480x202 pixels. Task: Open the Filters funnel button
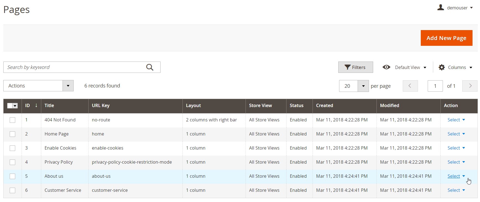point(355,67)
